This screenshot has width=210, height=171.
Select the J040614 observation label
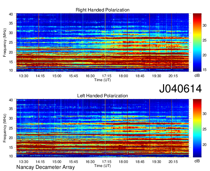click(180, 89)
